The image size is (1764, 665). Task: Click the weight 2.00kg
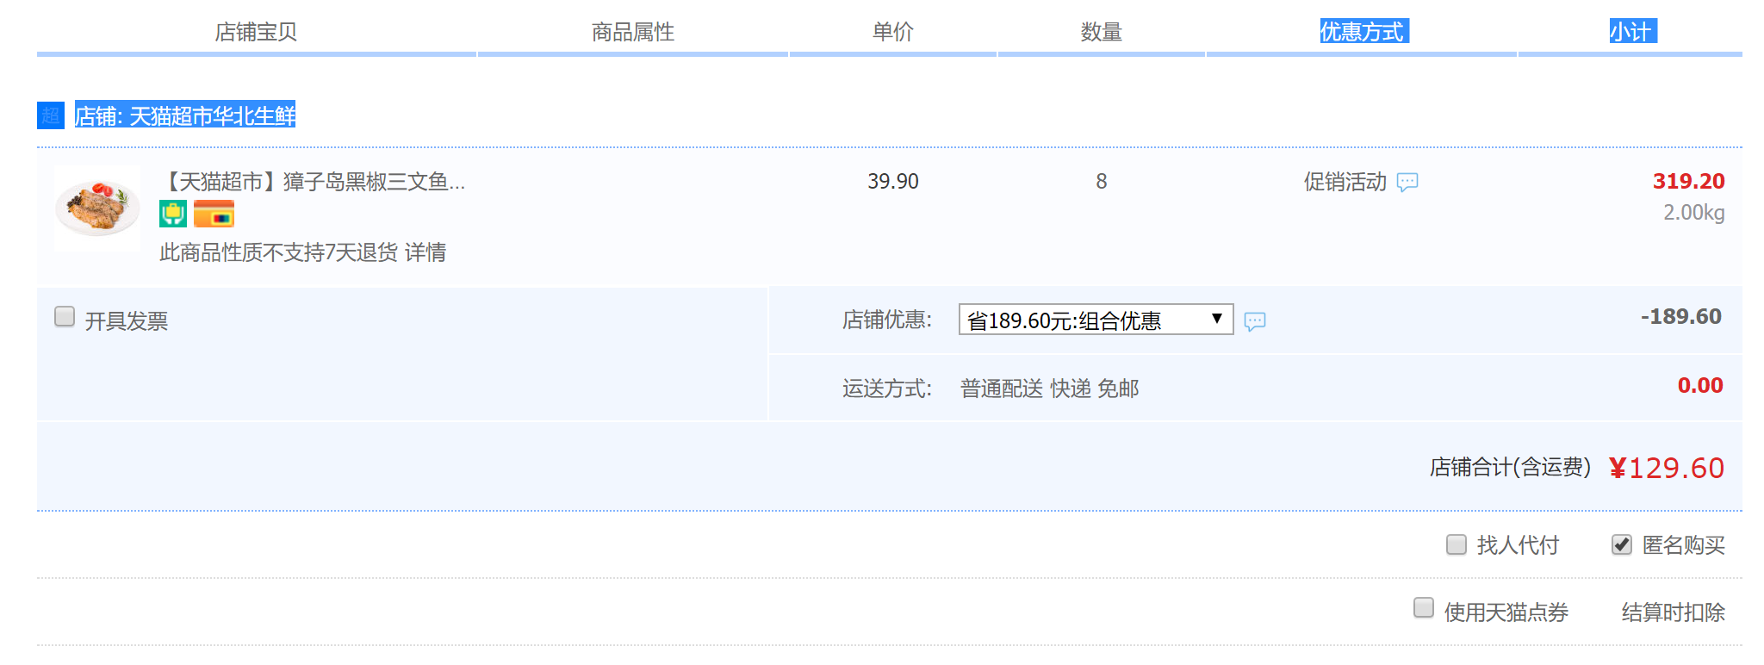pyautogui.click(x=1693, y=213)
